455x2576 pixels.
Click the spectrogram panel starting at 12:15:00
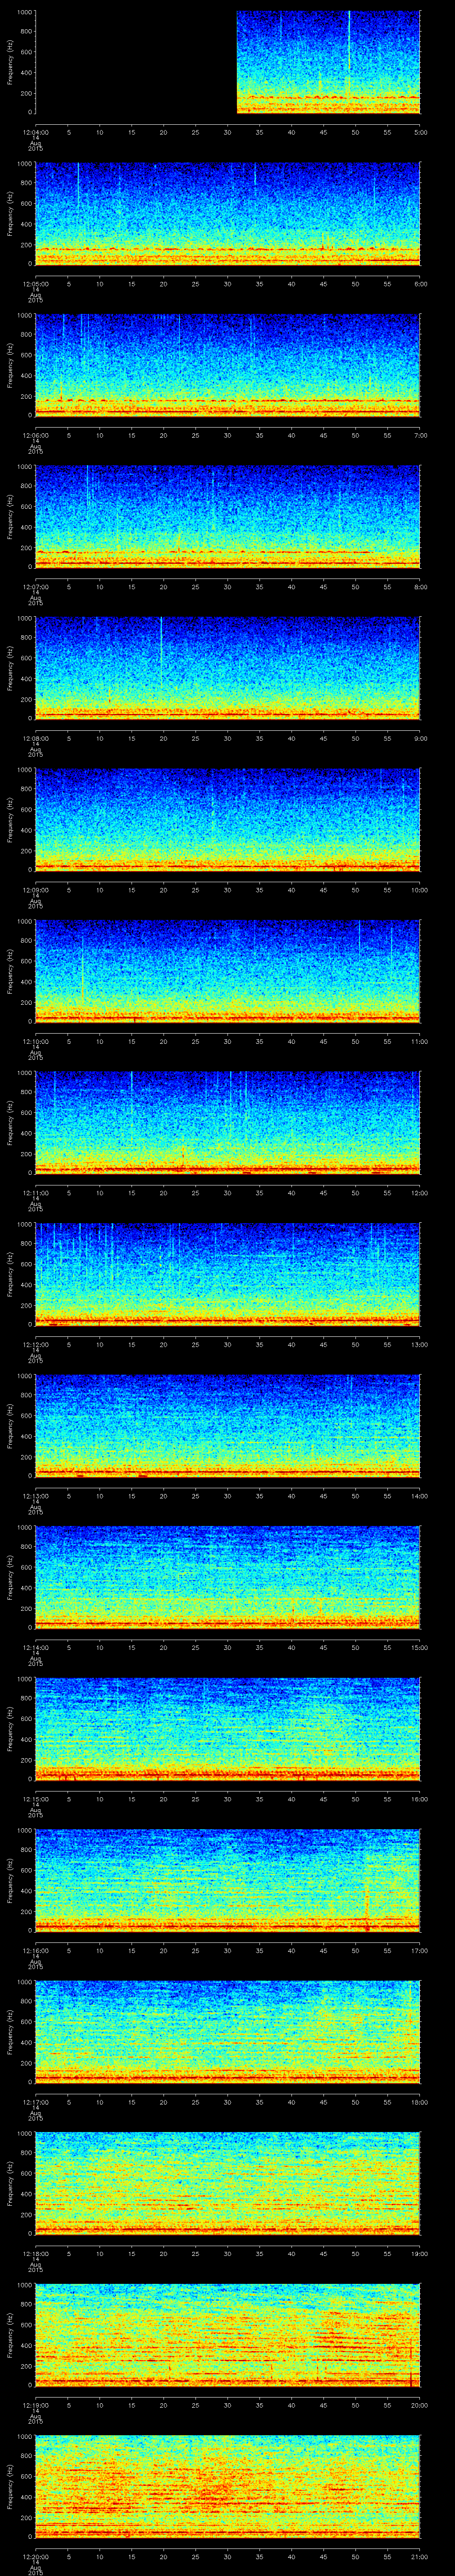pos(228,1729)
